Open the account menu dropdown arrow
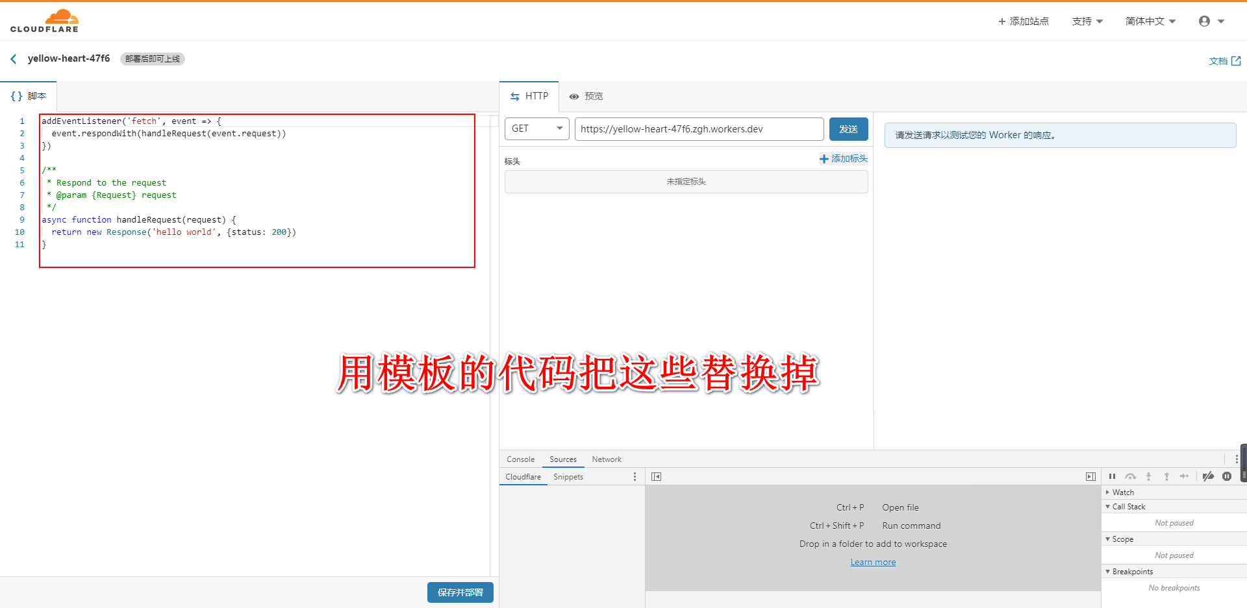 (x=1221, y=21)
